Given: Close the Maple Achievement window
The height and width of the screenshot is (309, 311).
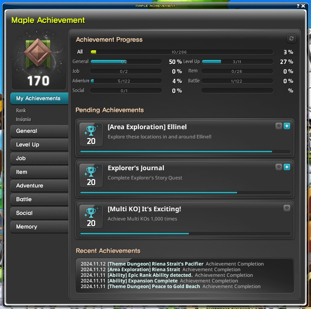Looking at the screenshot, I should coord(303,6).
